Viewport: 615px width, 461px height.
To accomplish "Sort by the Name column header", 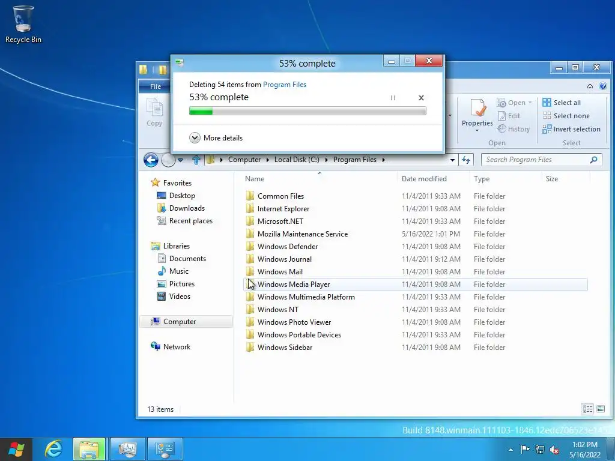I will click(320, 179).
